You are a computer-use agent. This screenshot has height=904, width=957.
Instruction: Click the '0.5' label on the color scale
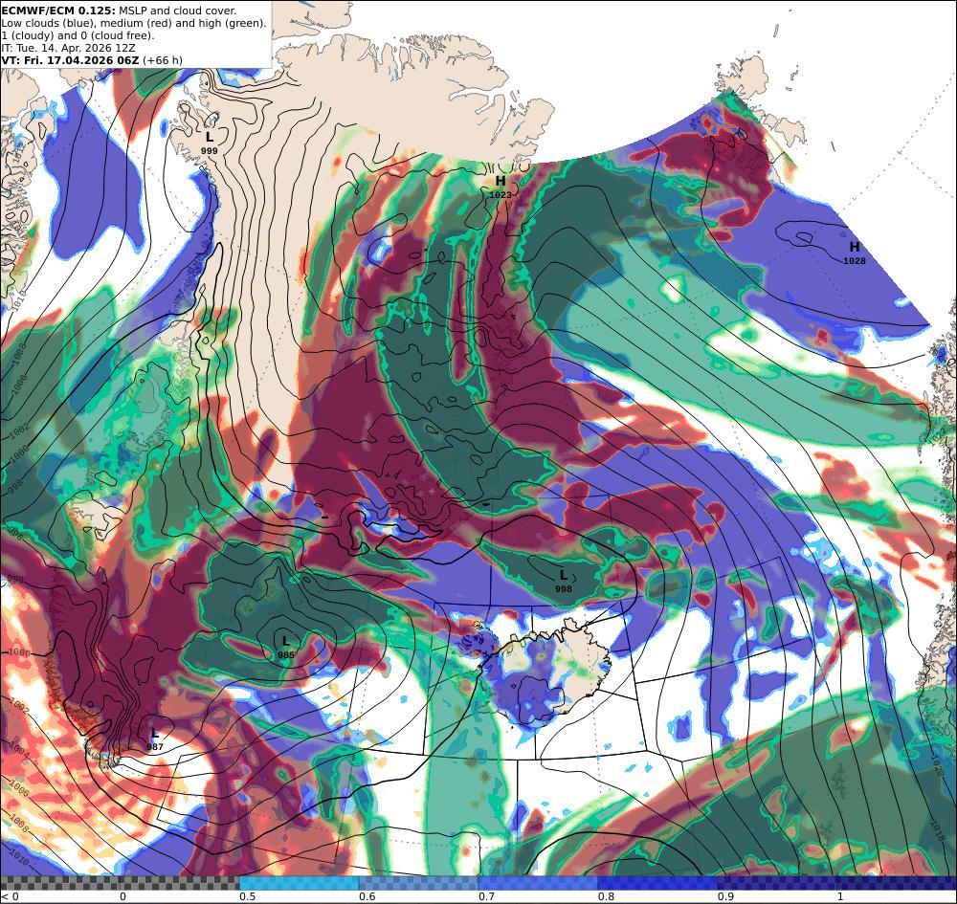click(x=247, y=896)
